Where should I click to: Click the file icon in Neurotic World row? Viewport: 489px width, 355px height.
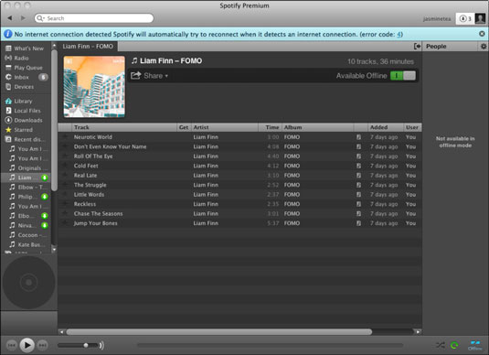pyautogui.click(x=359, y=137)
